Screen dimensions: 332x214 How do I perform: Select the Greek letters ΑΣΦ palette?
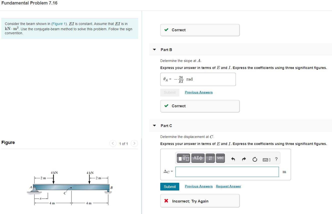point(198,158)
